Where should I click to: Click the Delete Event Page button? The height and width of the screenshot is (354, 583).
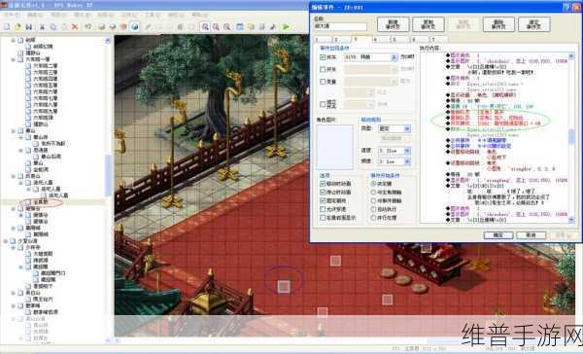[x=498, y=24]
